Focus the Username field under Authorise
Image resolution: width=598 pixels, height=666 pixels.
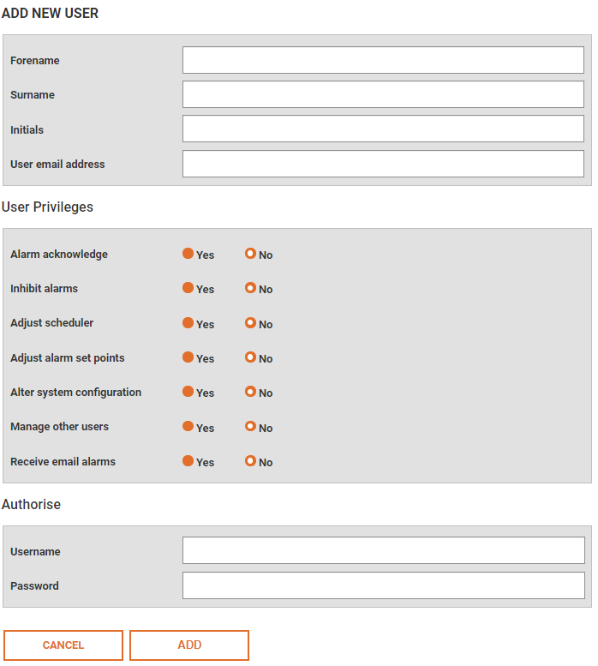(x=384, y=550)
